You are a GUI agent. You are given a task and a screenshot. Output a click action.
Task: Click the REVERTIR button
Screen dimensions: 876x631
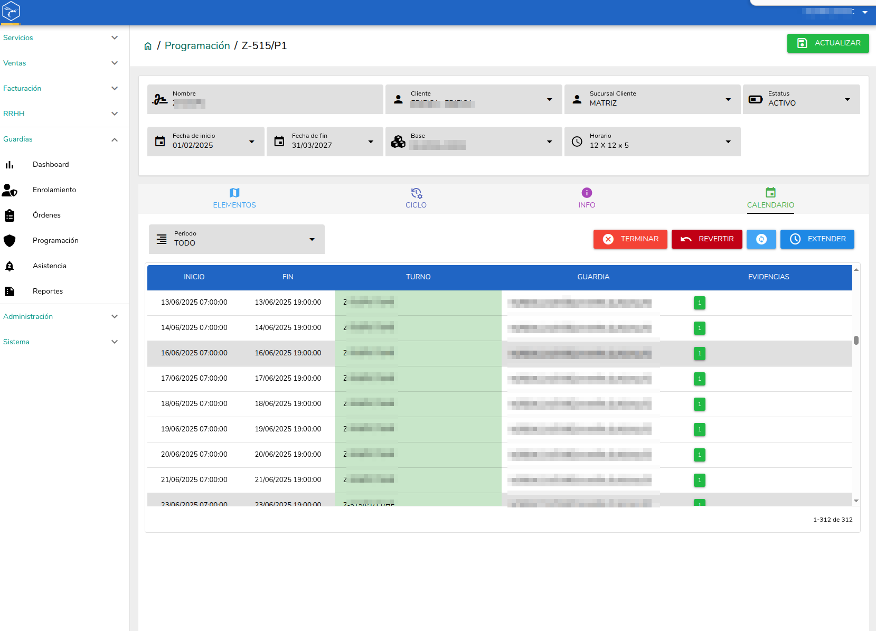pos(707,239)
